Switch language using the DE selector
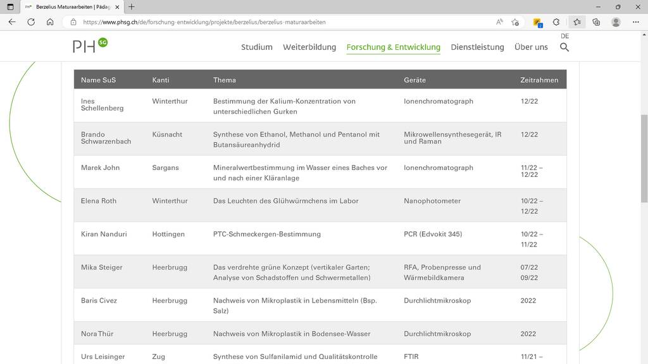The width and height of the screenshot is (648, 364). (564, 36)
